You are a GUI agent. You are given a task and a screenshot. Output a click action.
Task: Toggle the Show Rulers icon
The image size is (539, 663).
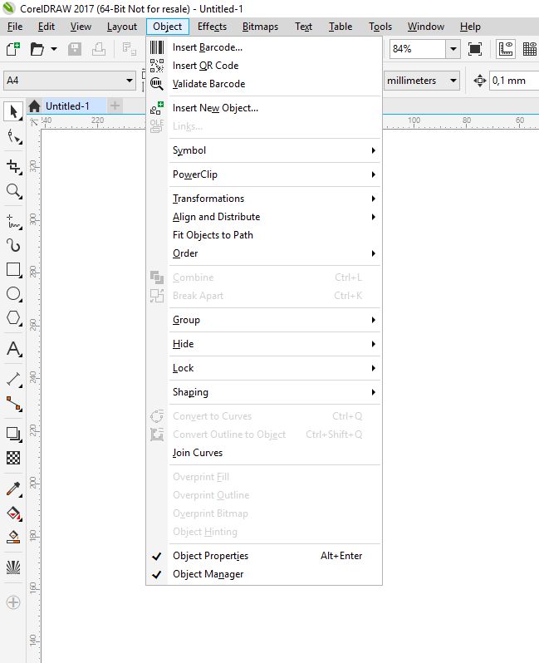[x=506, y=49]
